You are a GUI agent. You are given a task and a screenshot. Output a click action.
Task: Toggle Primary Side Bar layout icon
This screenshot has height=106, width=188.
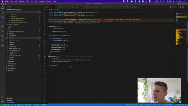179,4
